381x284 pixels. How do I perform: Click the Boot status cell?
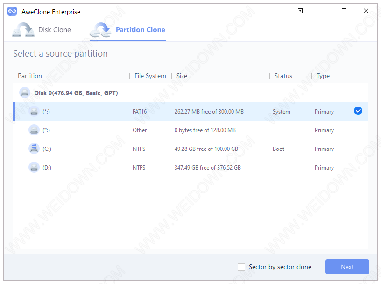(278, 149)
